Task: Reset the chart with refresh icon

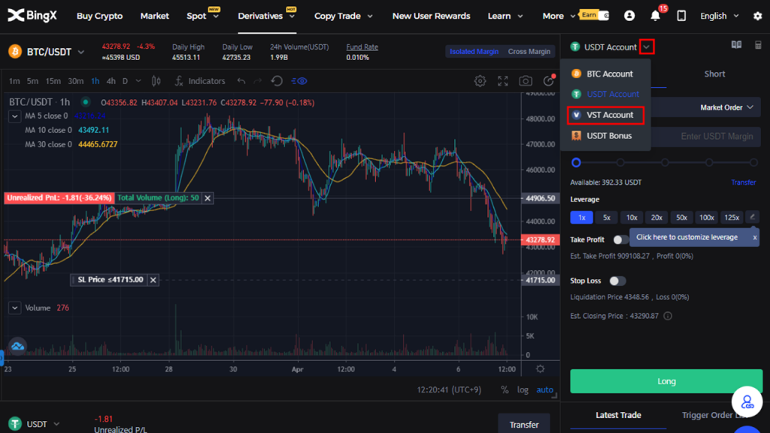Action: point(277,81)
